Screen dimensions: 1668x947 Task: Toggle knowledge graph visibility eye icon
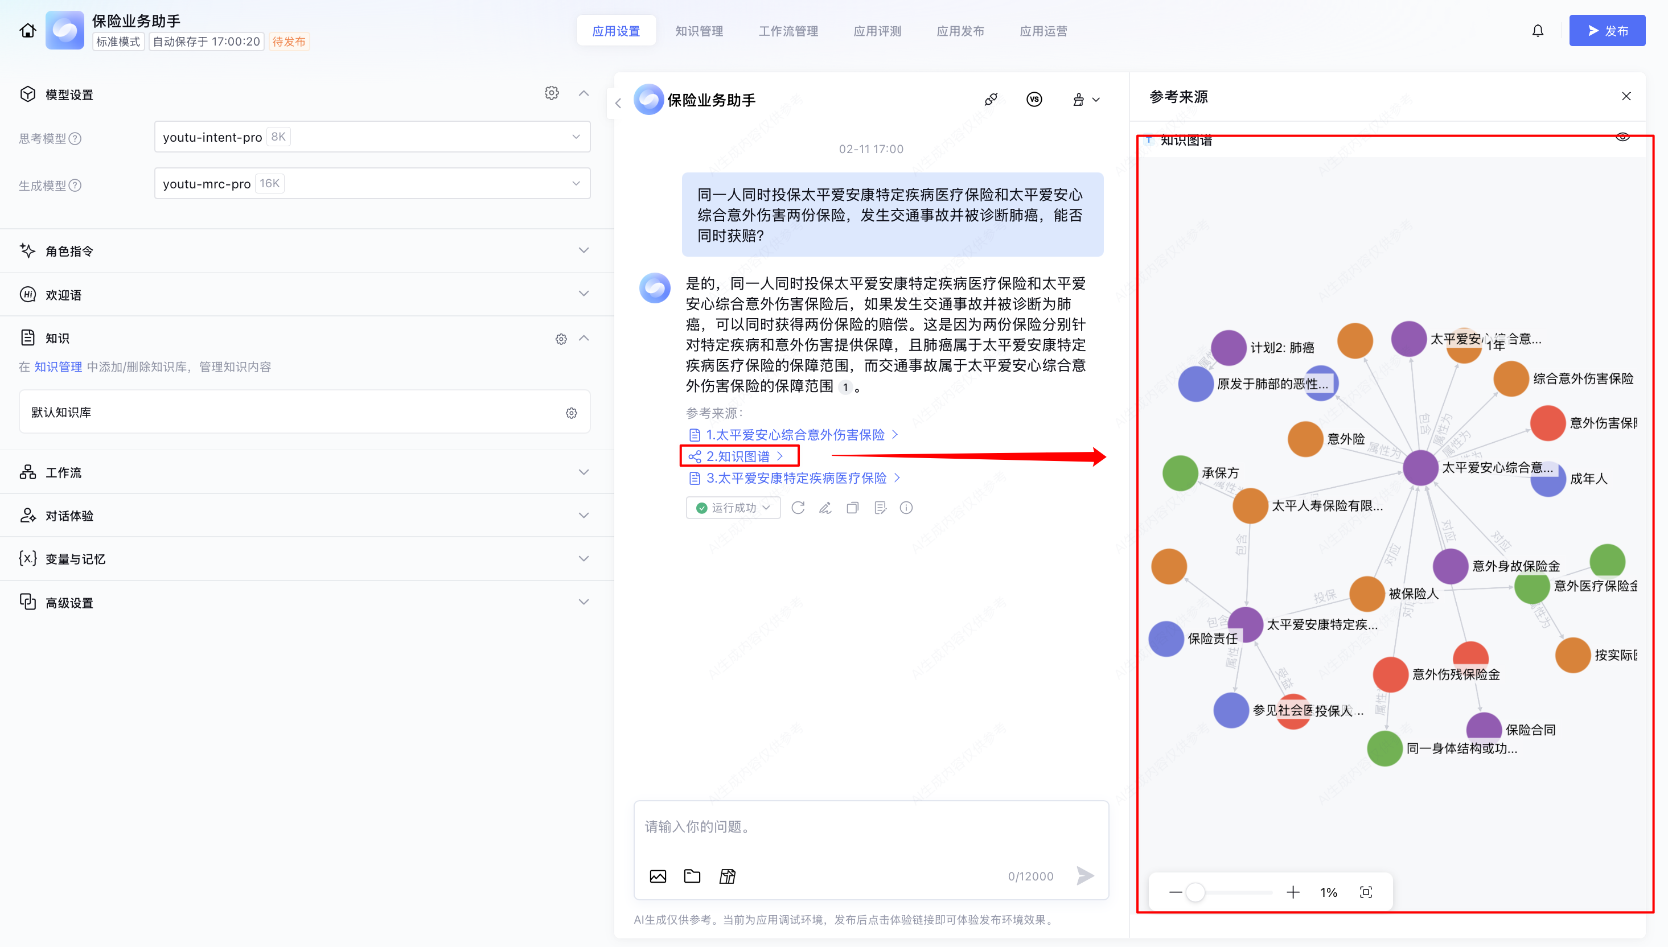1622,137
